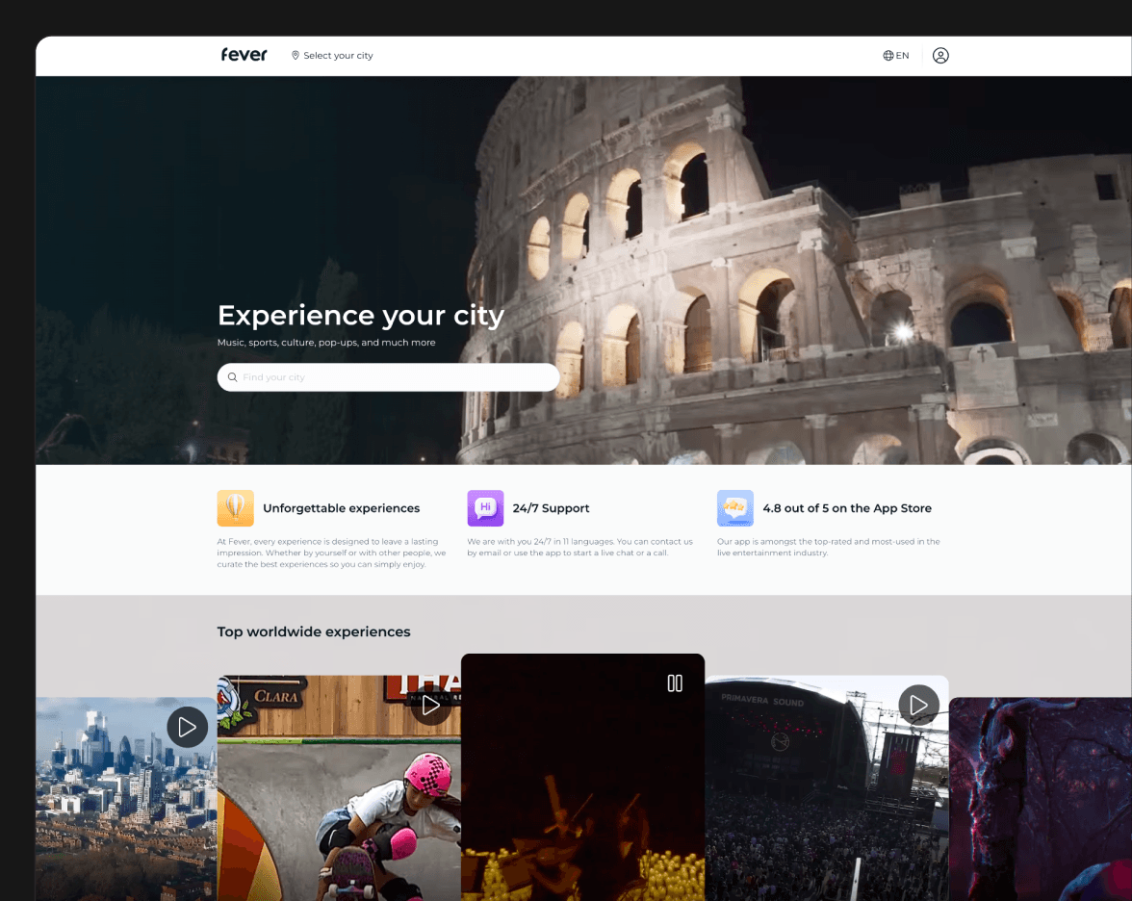Click the location pin icon in header
Viewport: 1132px width, 901px height.
click(296, 56)
